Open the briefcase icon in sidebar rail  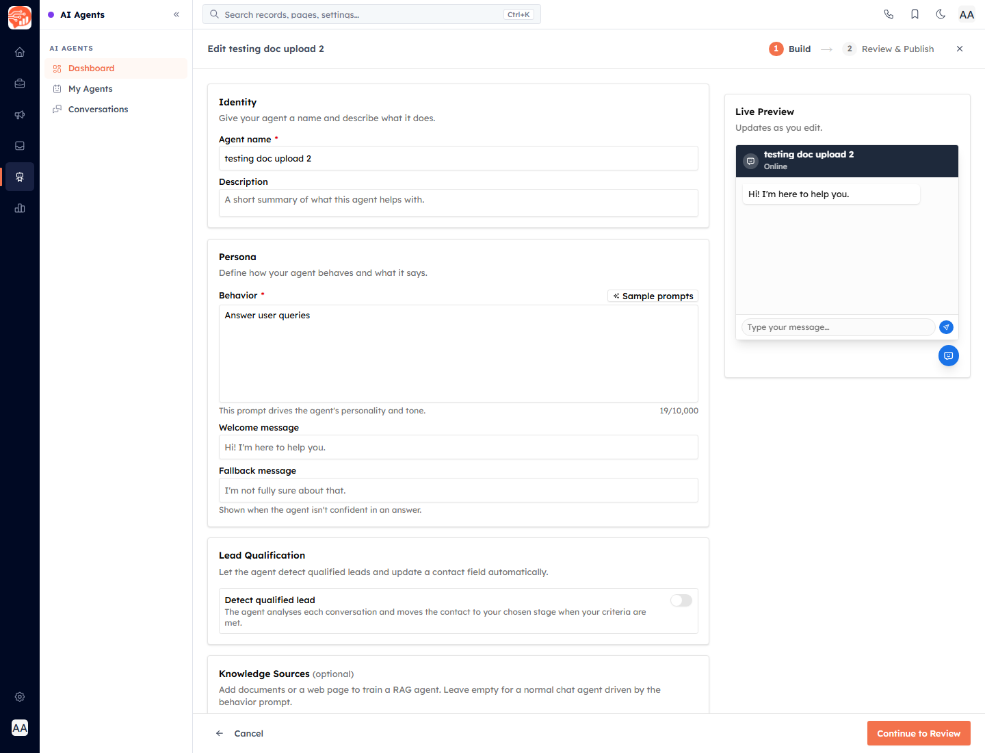(20, 84)
